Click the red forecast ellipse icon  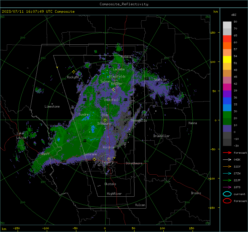pyautogui.click(x=227, y=201)
